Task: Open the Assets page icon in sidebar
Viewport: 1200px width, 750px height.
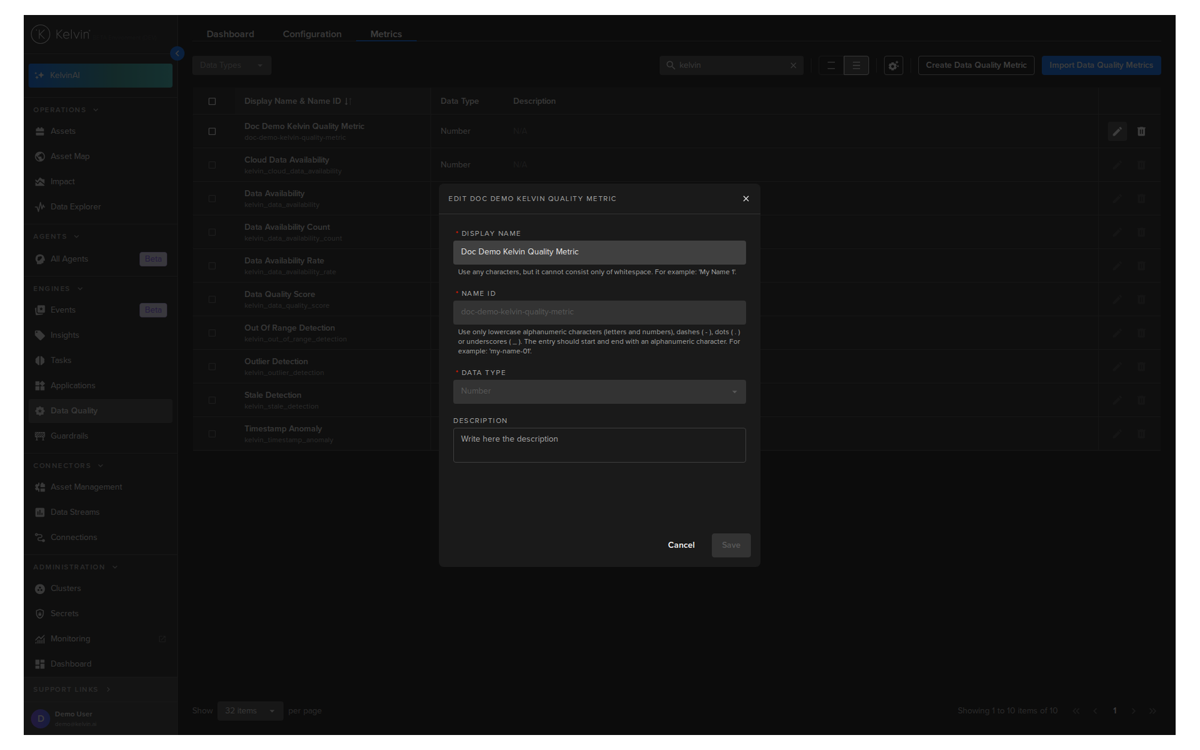Action: coord(40,131)
